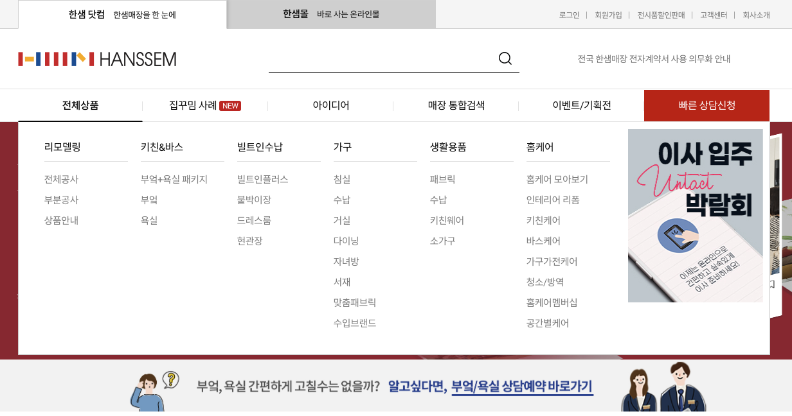
Task: Open 침실 under 가구
Action: (342, 179)
